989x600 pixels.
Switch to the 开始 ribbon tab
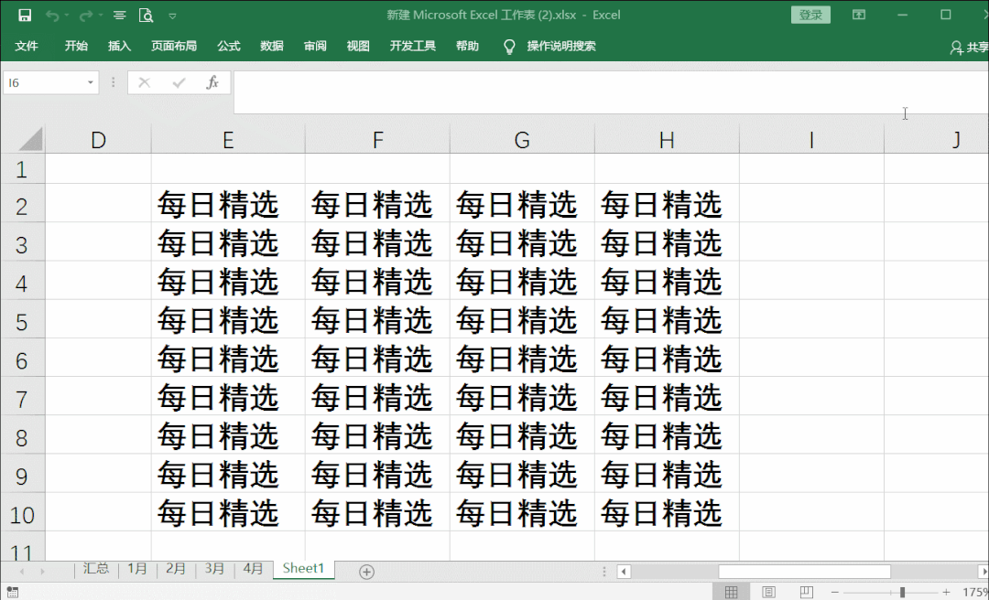pyautogui.click(x=76, y=46)
